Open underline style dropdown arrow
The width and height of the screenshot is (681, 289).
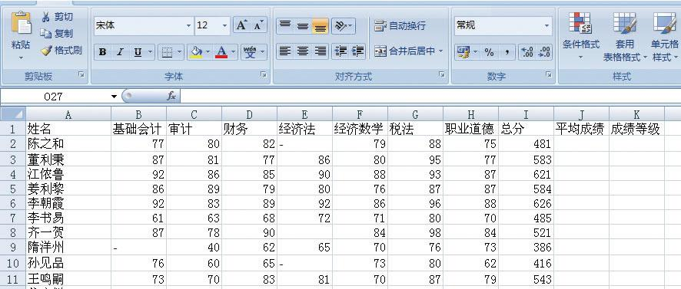tap(151, 52)
